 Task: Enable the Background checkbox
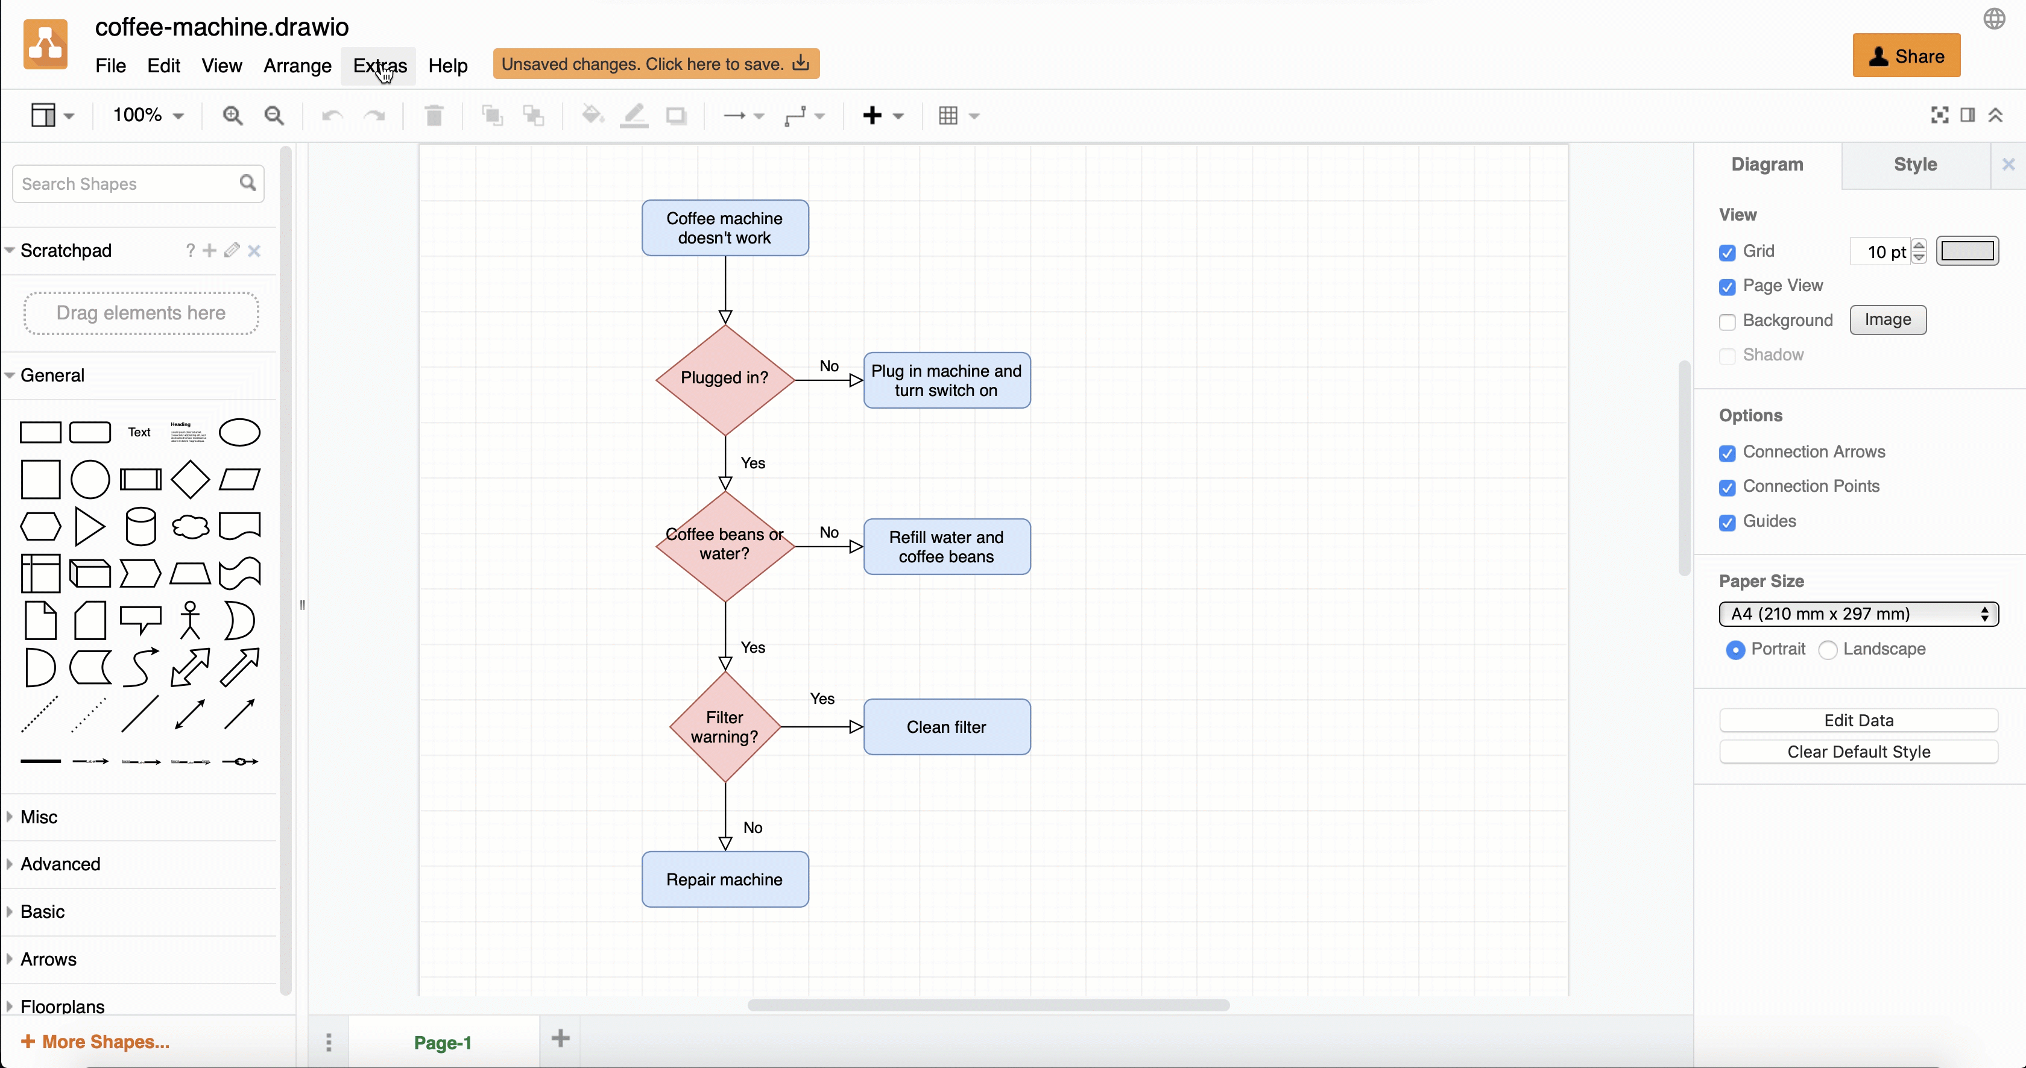tap(1727, 321)
